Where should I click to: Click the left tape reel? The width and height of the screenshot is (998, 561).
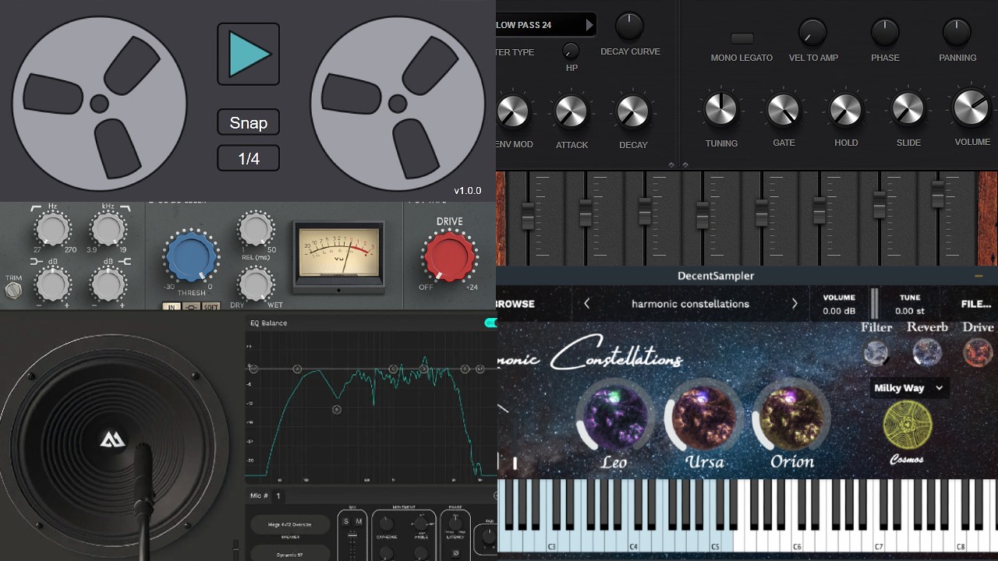coord(99,102)
